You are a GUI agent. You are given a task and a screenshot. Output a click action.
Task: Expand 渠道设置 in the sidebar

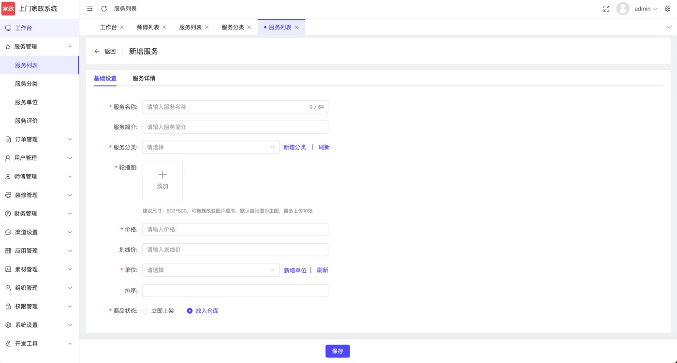click(x=39, y=232)
